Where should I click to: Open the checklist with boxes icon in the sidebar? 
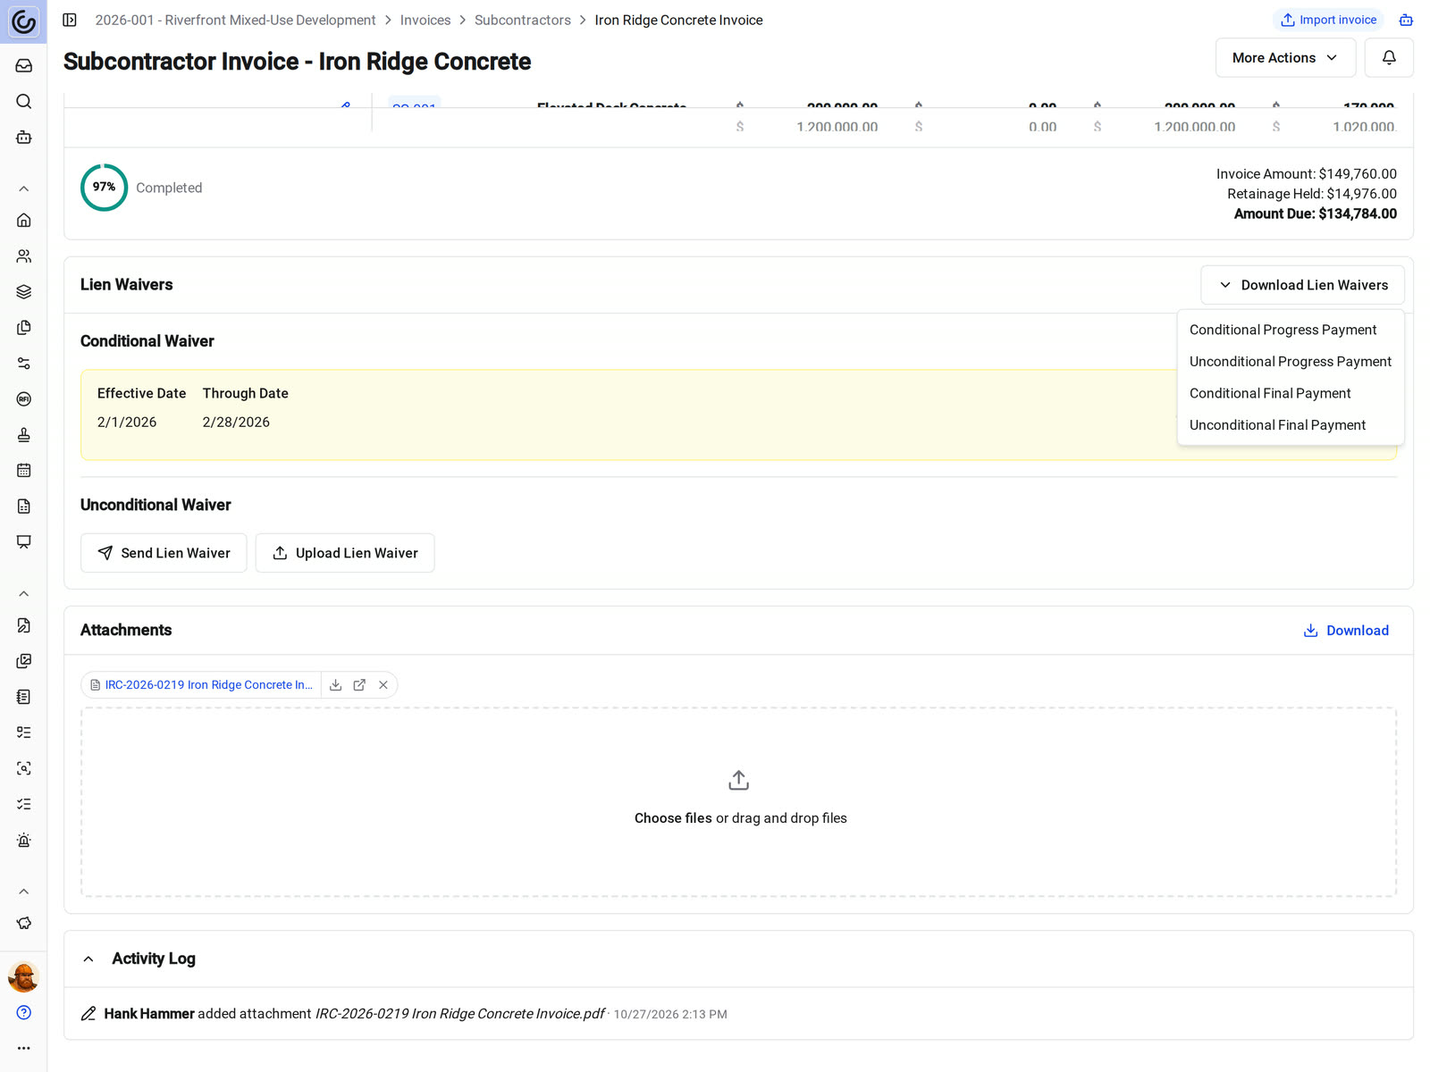click(x=24, y=733)
